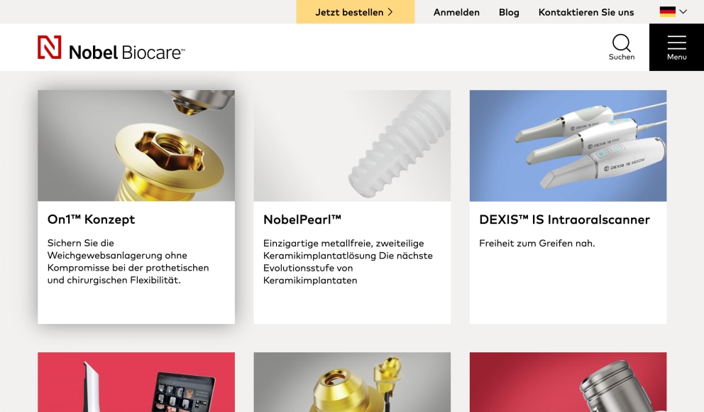
Task: Click the German flag language icon
Action: [668, 11]
